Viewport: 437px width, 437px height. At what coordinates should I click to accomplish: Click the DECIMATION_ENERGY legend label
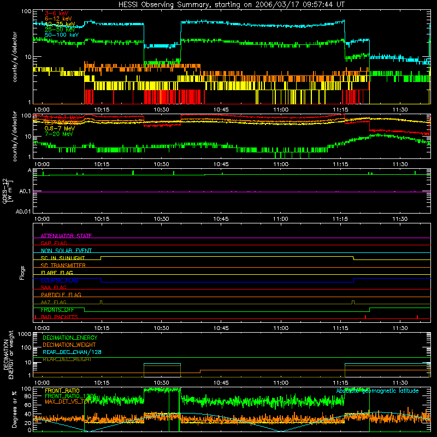(x=70, y=338)
